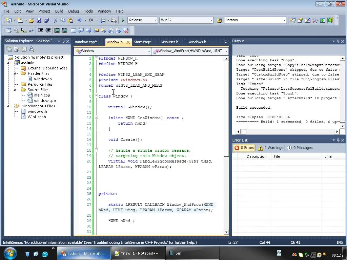This screenshot has width=347, height=260.
Task: Open the Tools menu
Action: click(88, 11)
